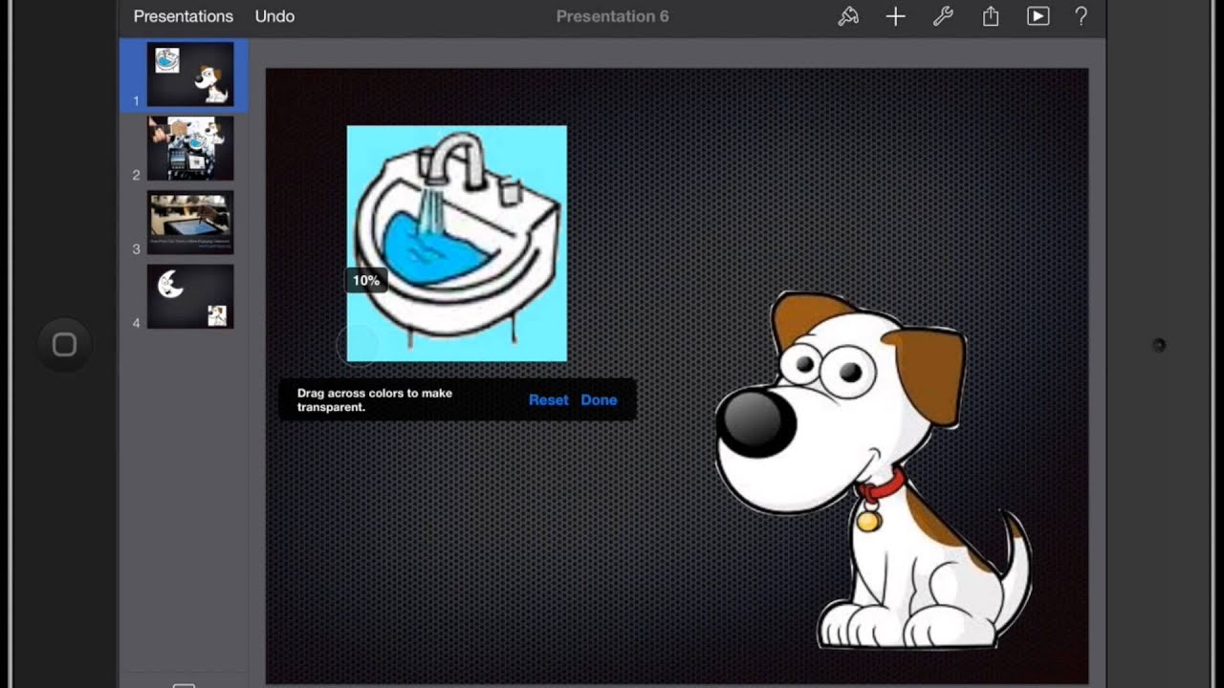The image size is (1224, 688).
Task: Tap the plus Insert icon
Action: tap(895, 16)
